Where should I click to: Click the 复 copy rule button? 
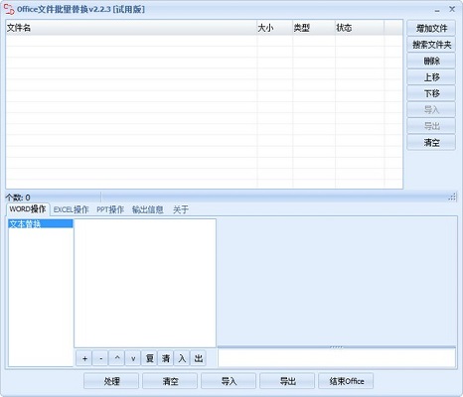coord(149,358)
